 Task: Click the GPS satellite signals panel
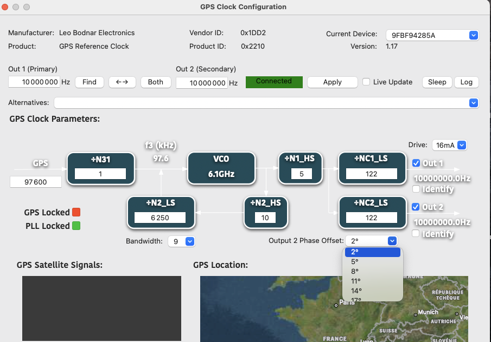(101, 308)
